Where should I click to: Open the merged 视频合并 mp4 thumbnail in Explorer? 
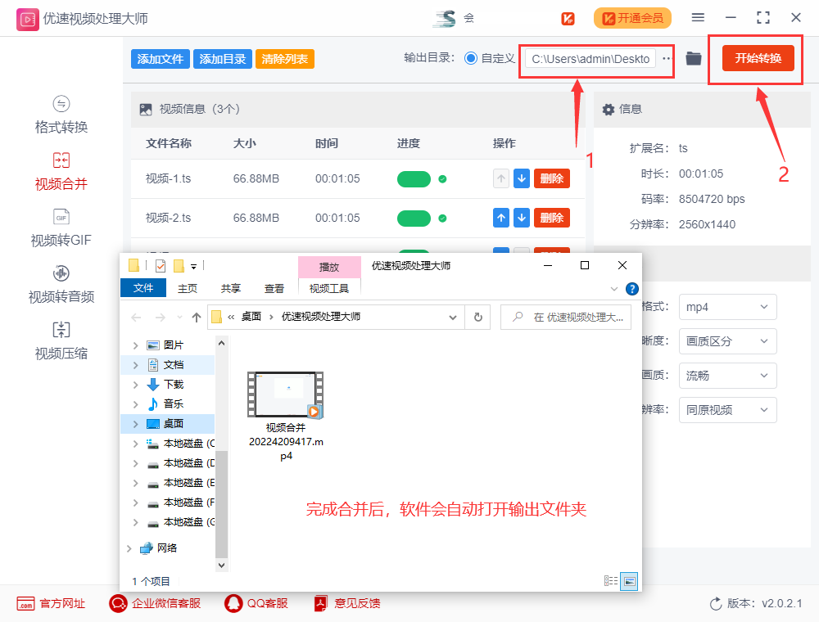tap(285, 394)
